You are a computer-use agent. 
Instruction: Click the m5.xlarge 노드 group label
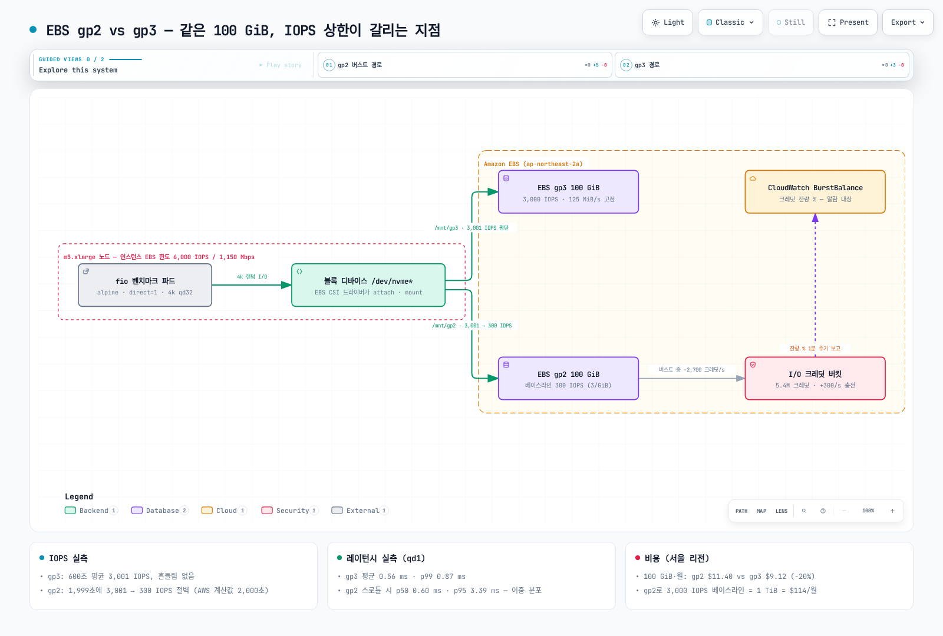[x=159, y=257]
